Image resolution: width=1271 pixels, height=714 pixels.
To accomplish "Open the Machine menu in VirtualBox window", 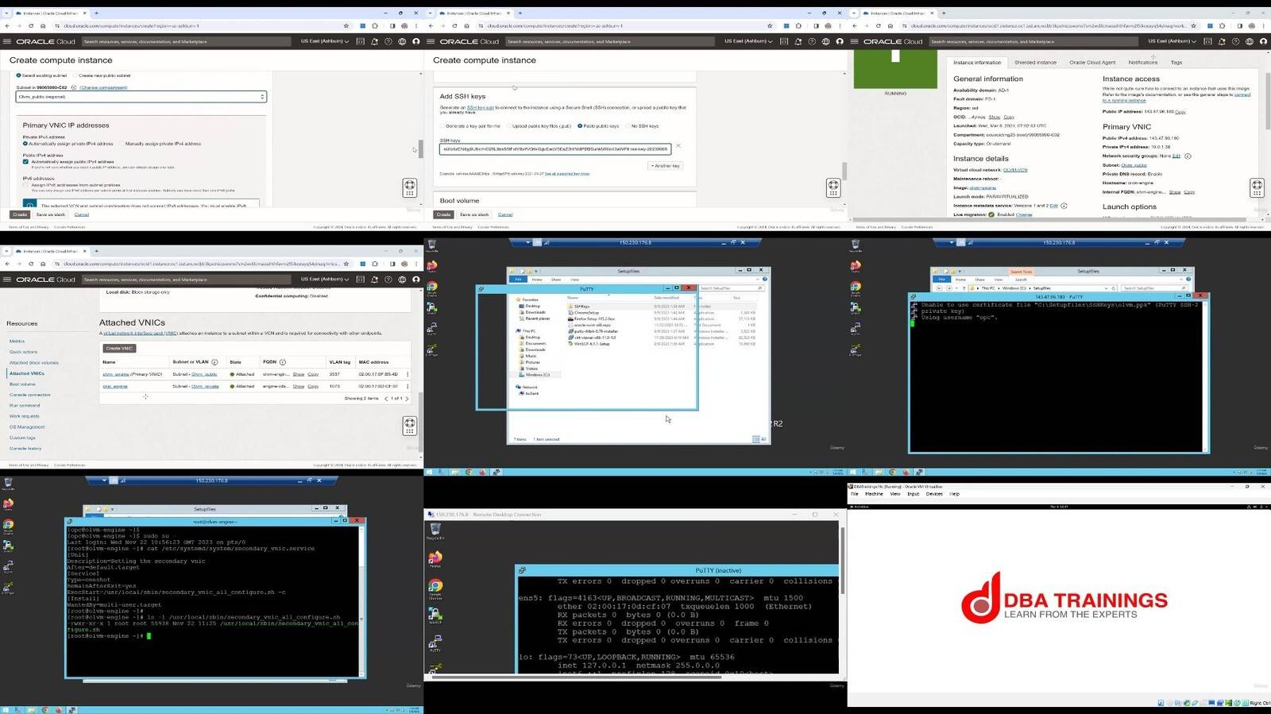I will [874, 494].
